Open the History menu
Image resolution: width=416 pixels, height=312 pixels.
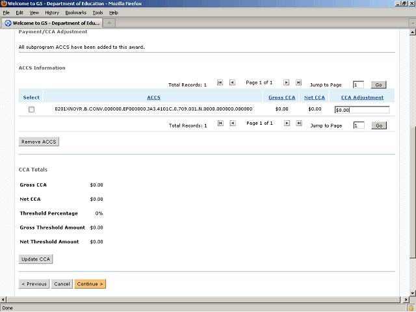pos(52,12)
